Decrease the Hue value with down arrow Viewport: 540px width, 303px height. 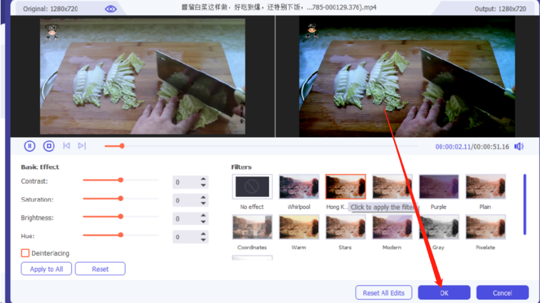(x=203, y=240)
